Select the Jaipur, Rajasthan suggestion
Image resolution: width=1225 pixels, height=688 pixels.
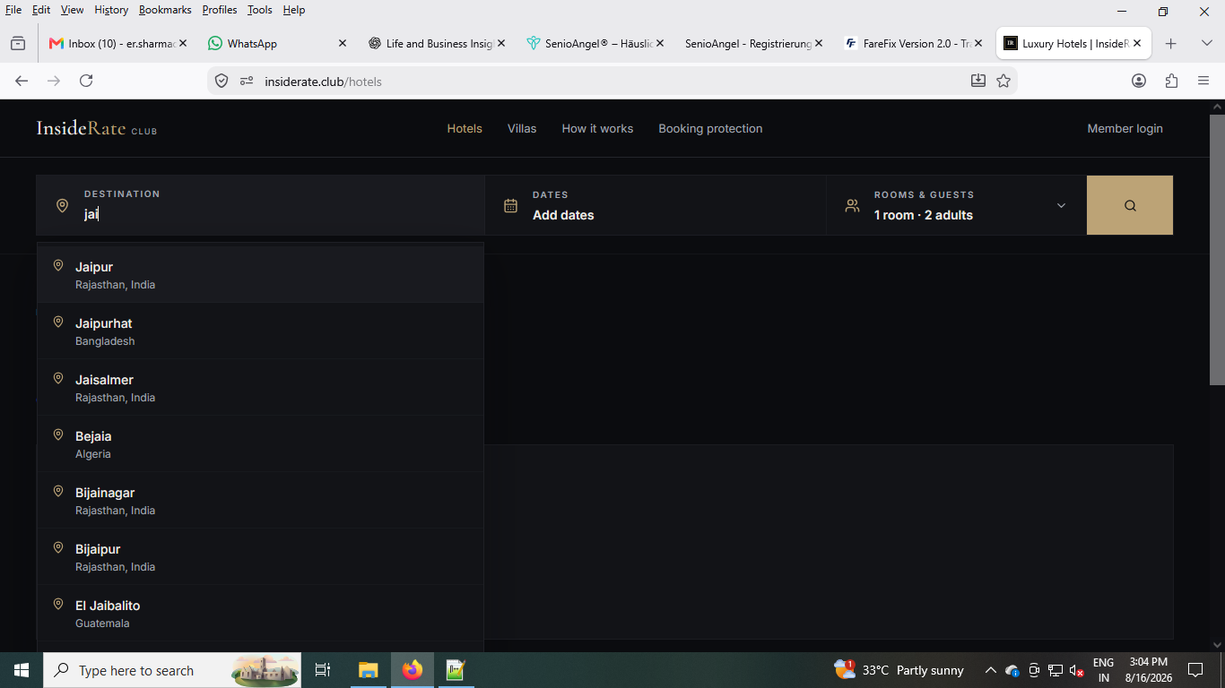(x=260, y=275)
